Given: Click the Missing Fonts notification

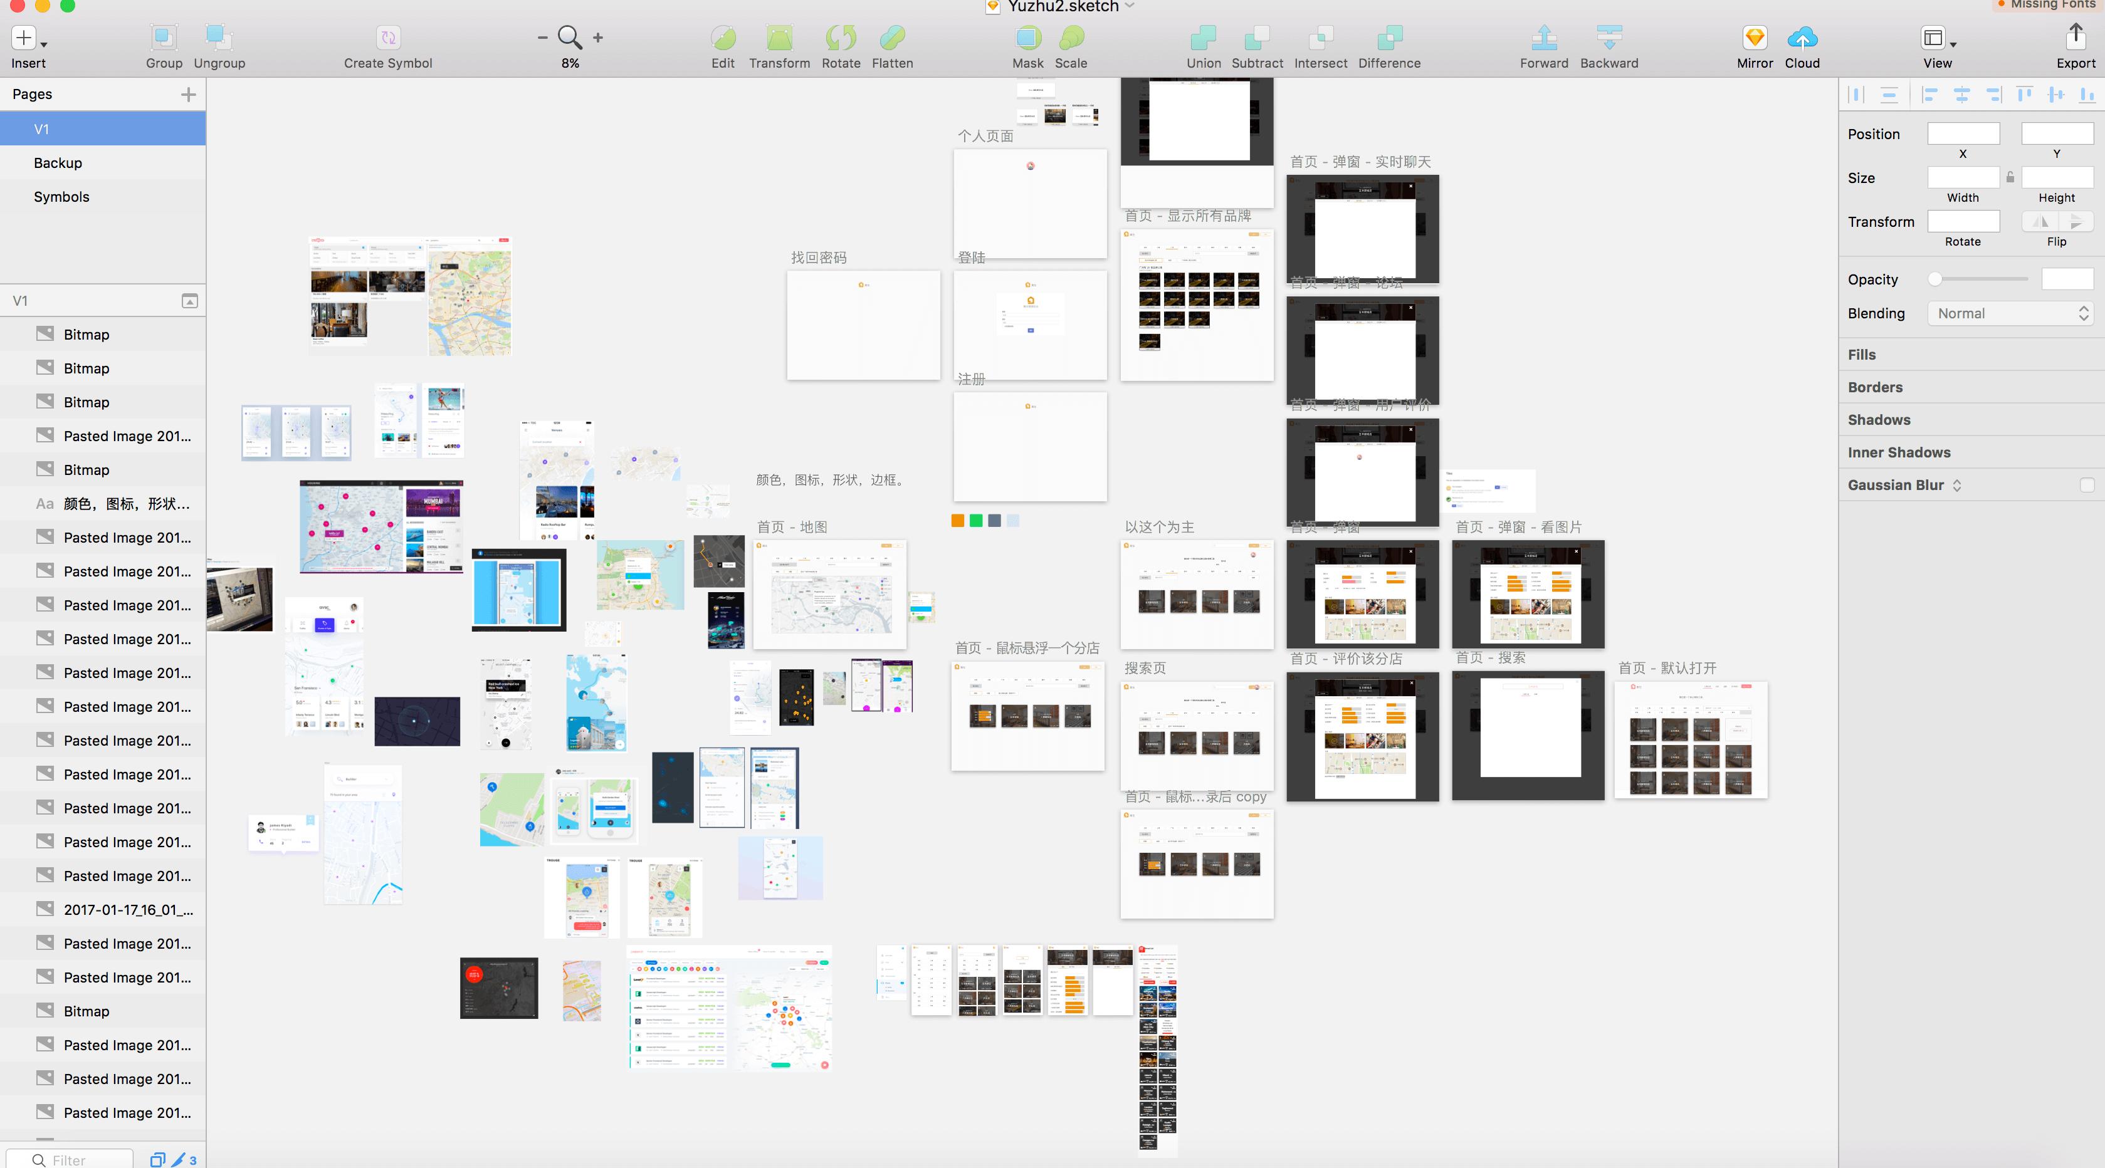Looking at the screenshot, I should pyautogui.click(x=2050, y=5).
